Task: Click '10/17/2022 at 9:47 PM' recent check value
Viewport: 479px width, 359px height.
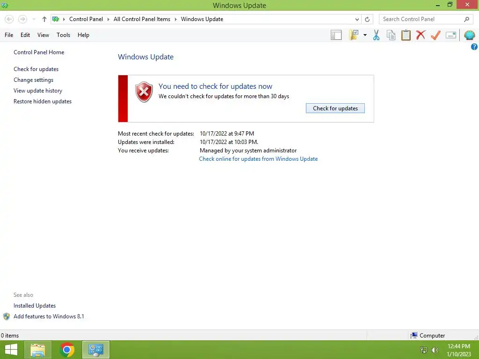Action: coord(227,133)
